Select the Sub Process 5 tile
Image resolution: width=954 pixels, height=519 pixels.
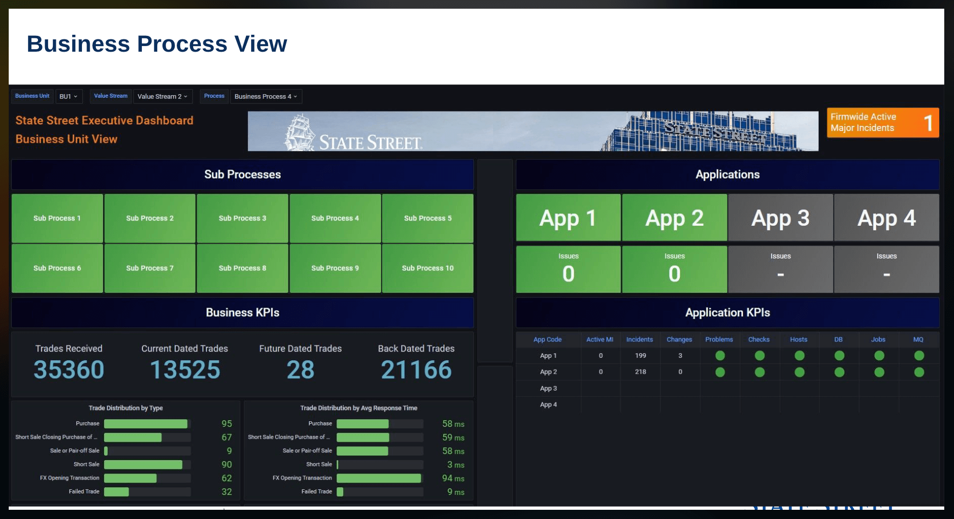(x=428, y=218)
